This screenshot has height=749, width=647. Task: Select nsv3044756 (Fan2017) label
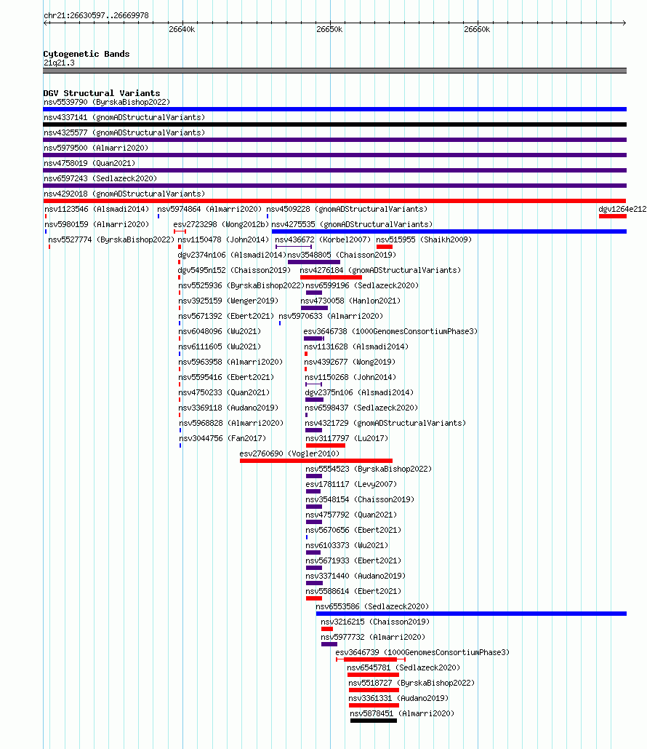(222, 438)
